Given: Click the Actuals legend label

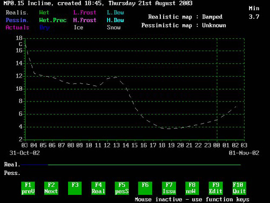Looking at the screenshot, I should 17,28.
